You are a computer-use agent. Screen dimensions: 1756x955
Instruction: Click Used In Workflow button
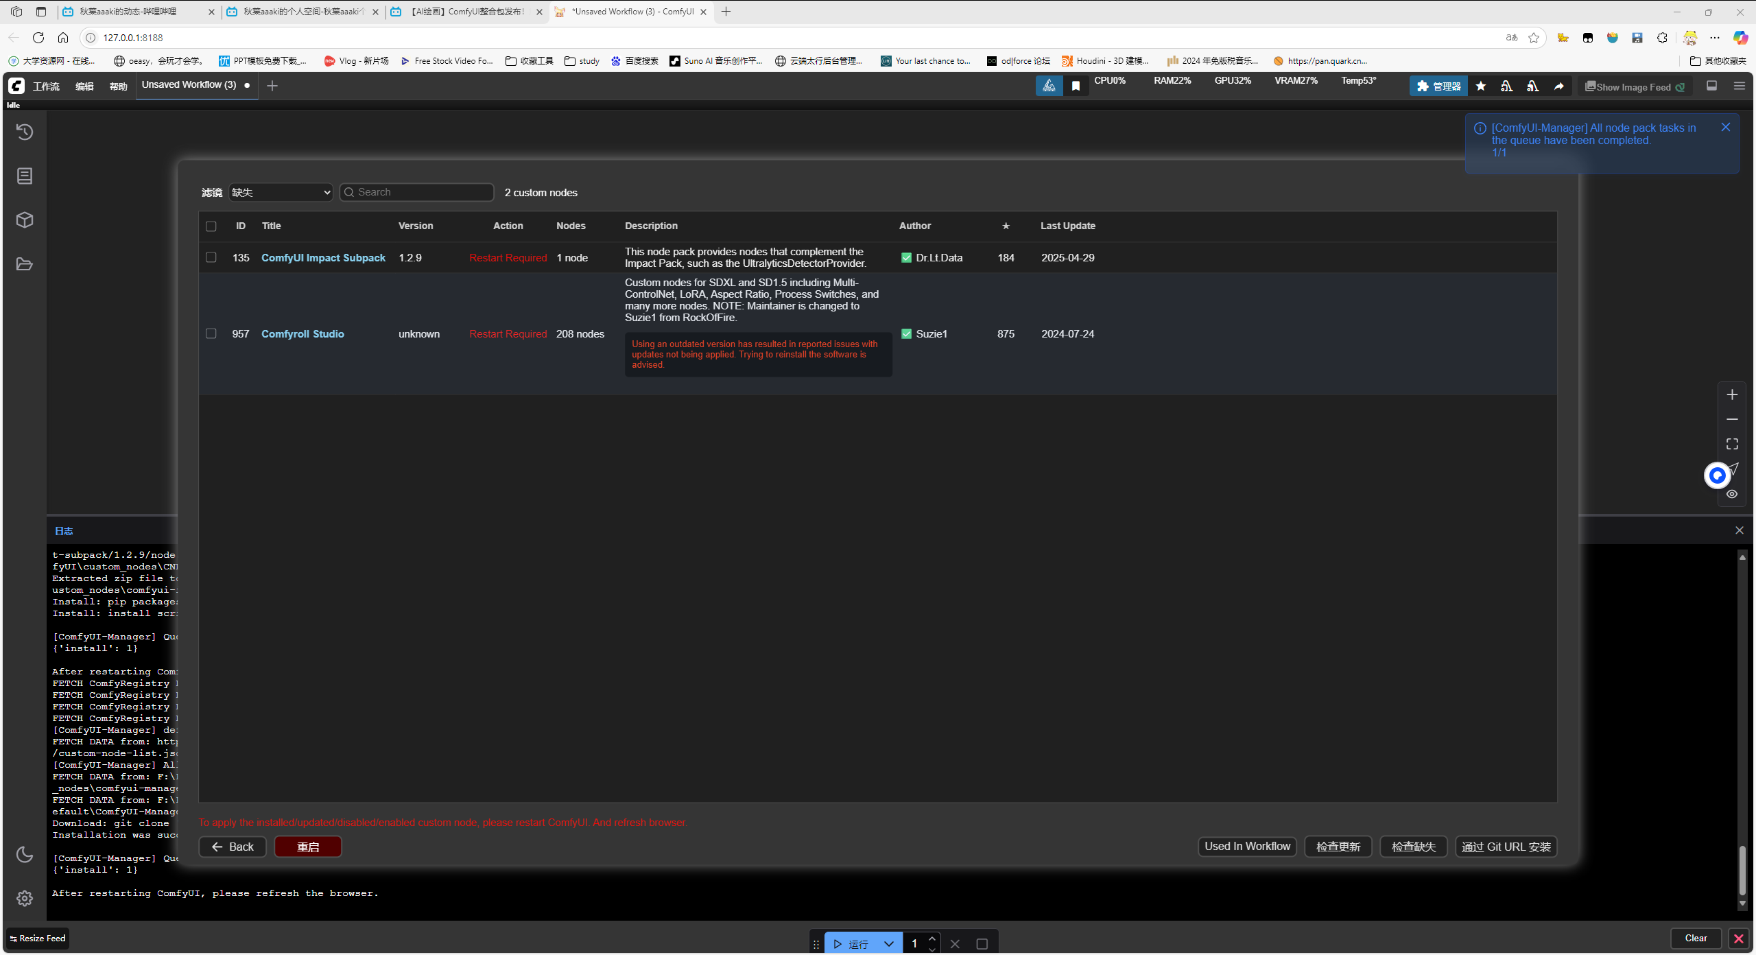click(x=1247, y=847)
